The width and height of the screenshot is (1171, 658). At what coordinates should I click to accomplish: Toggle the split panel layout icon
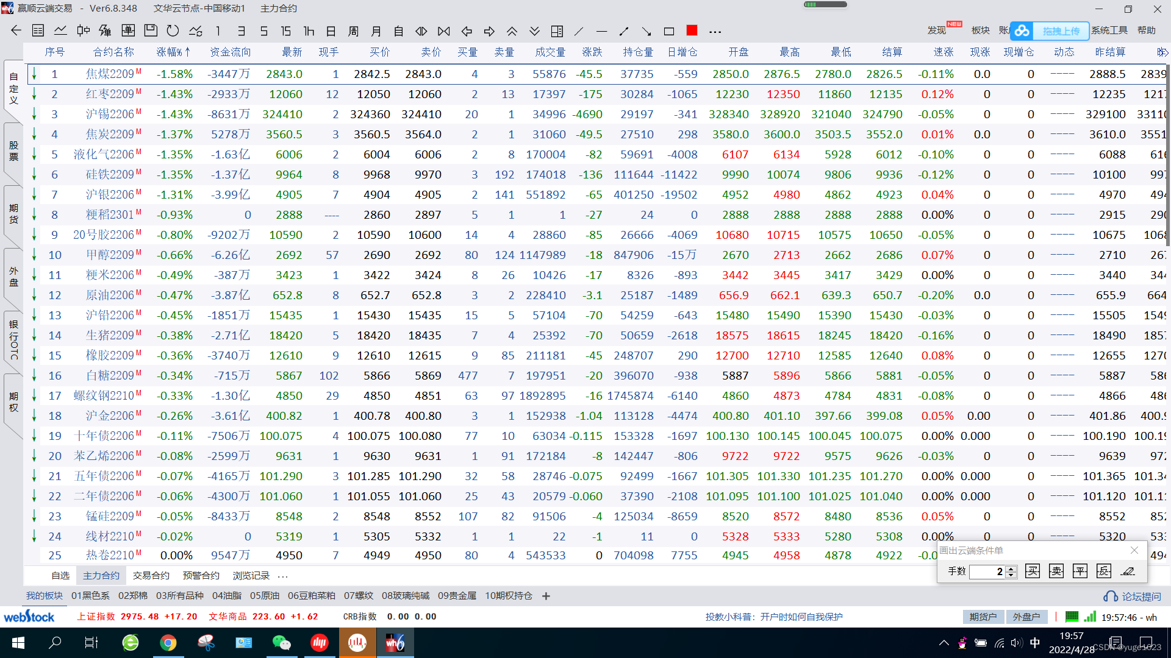(557, 30)
